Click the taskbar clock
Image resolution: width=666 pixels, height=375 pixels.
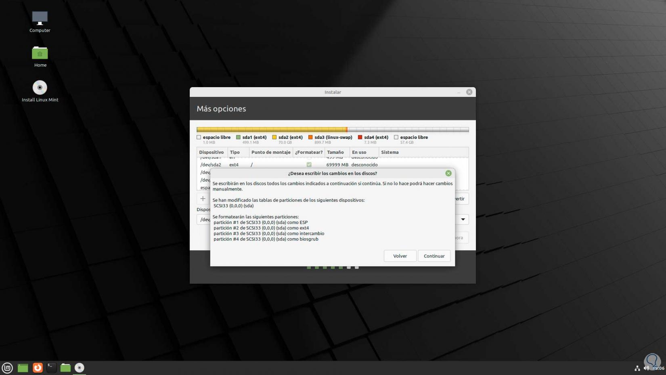pyautogui.click(x=658, y=368)
